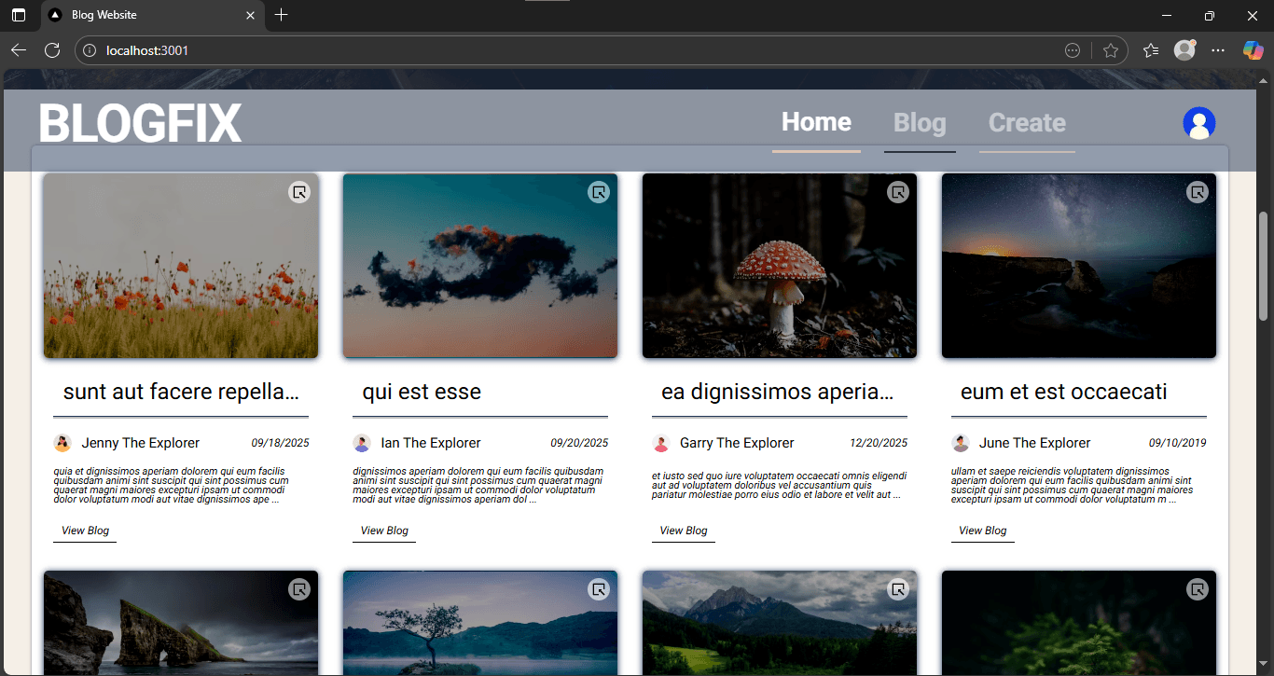This screenshot has height=676, width=1274.
Task: Click title 'sunt aut facere repella...'
Action: (x=181, y=392)
